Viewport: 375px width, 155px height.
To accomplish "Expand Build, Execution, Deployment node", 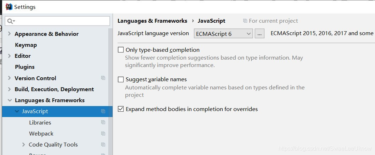I will [9, 89].
